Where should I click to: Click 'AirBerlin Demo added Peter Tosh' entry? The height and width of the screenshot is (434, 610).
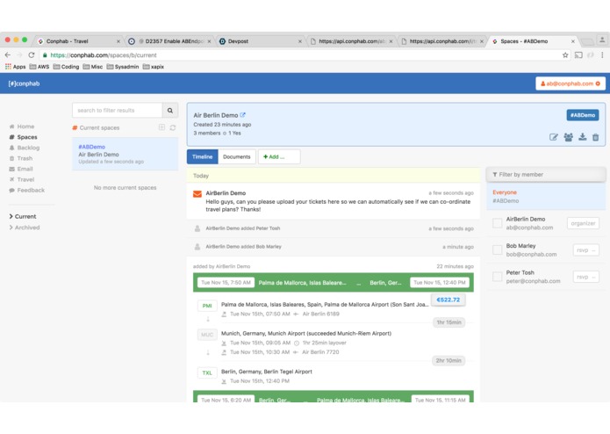coord(333,228)
